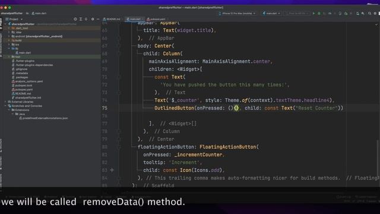Switch to pubspec.yaml editor tab

(x=156, y=19)
